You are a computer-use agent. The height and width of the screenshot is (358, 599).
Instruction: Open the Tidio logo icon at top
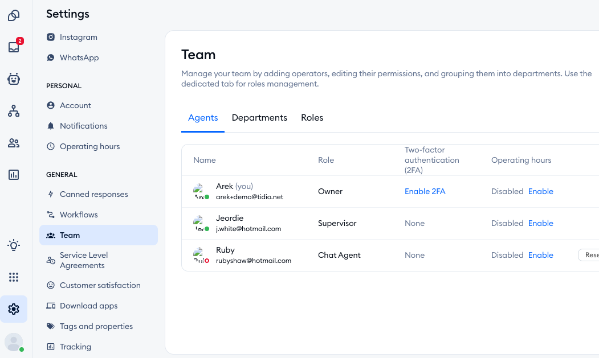(x=14, y=15)
